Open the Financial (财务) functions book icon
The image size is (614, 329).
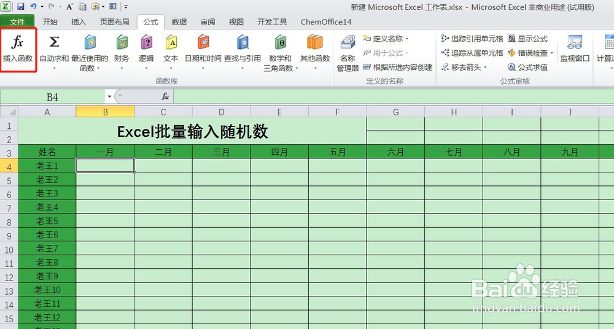122,42
